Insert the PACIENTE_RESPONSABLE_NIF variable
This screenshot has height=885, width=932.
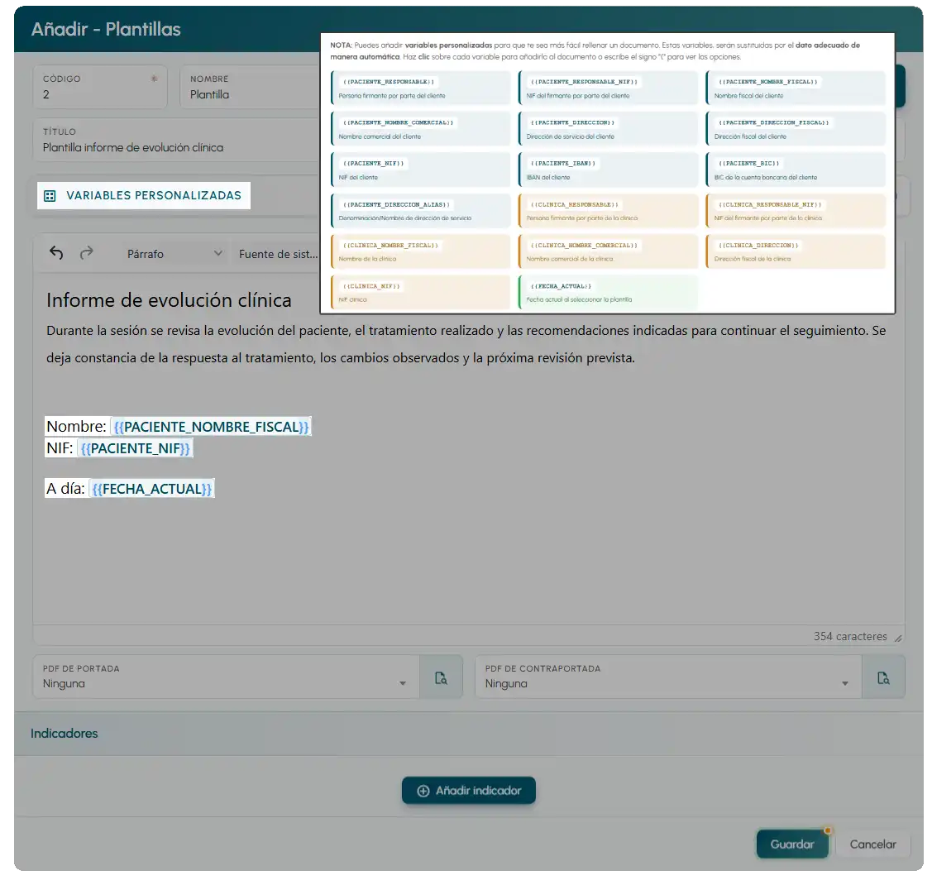click(608, 88)
